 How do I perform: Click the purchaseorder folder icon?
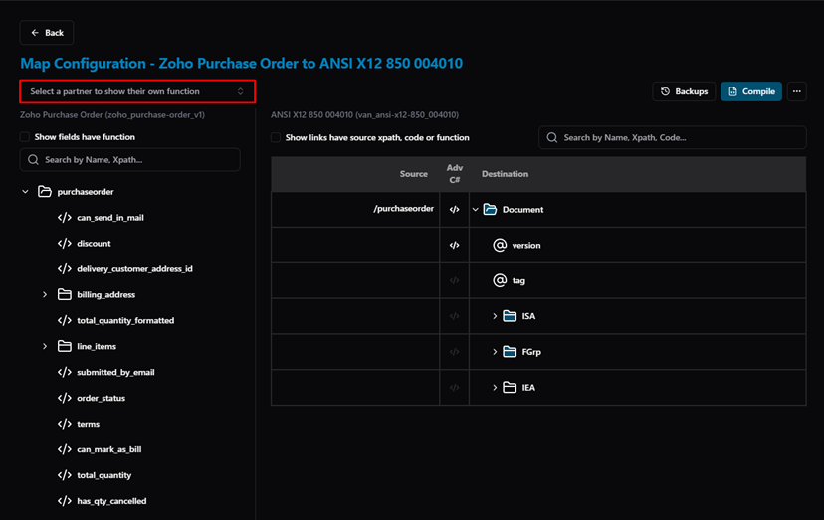pos(45,192)
